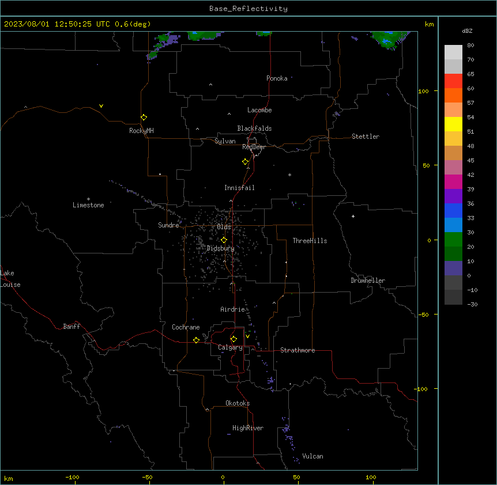Click the white plus marker west of Drumheller

point(353,216)
